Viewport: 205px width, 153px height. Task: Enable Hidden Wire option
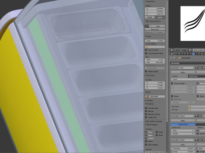tap(146, 117)
